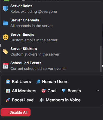103x120 pixels.
Task: Select the Server Channels option
Action: [x=51, y=23]
